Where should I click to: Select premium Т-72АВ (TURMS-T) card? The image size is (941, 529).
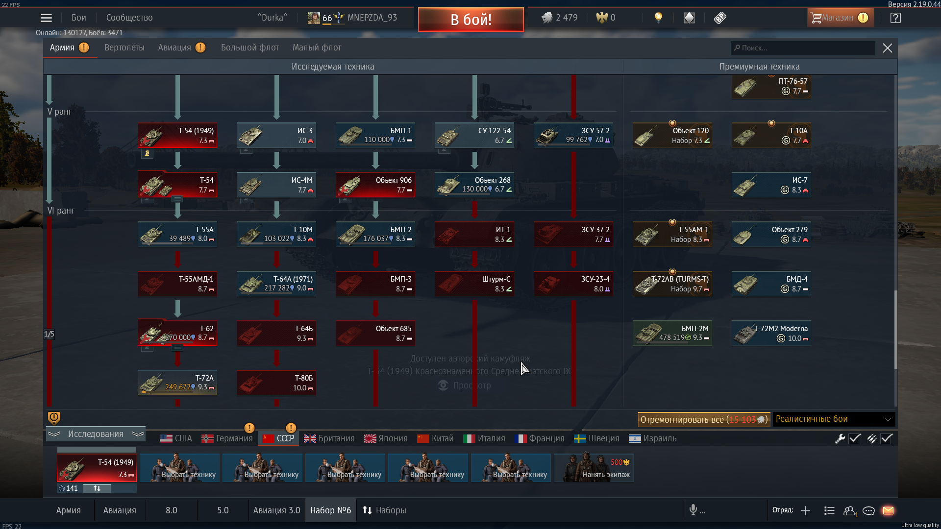point(672,284)
